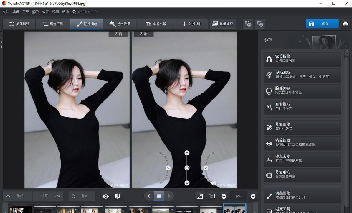Select the highlighted last filmstrip thumbnail
This screenshot has width=352, height=213.
(234, 209)
